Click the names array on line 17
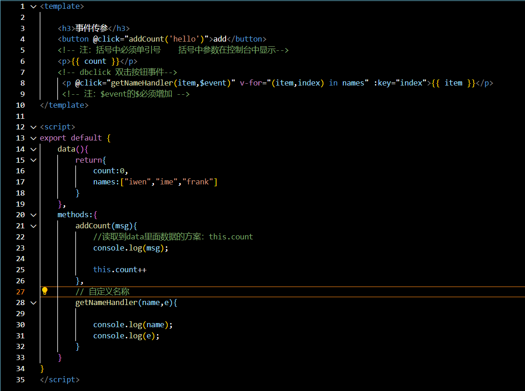 (x=155, y=182)
